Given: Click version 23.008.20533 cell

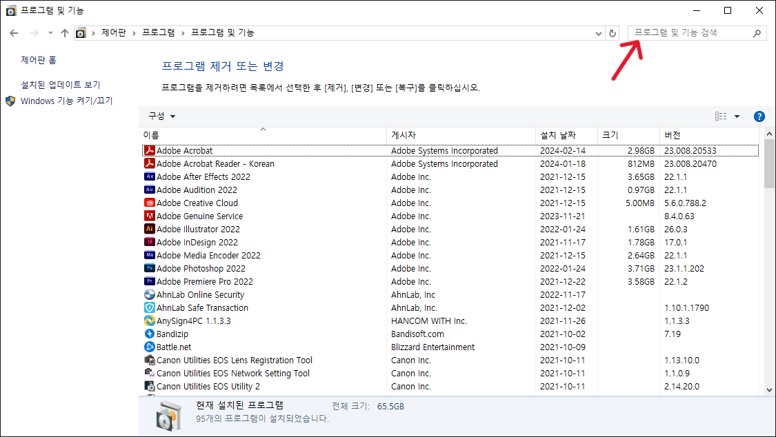Looking at the screenshot, I should tap(690, 150).
